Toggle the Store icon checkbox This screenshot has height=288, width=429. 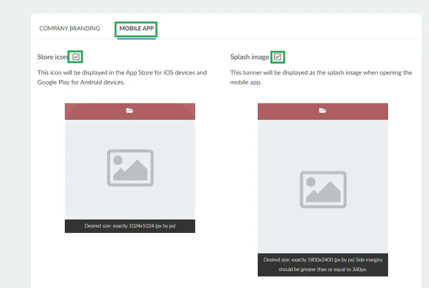(x=76, y=57)
